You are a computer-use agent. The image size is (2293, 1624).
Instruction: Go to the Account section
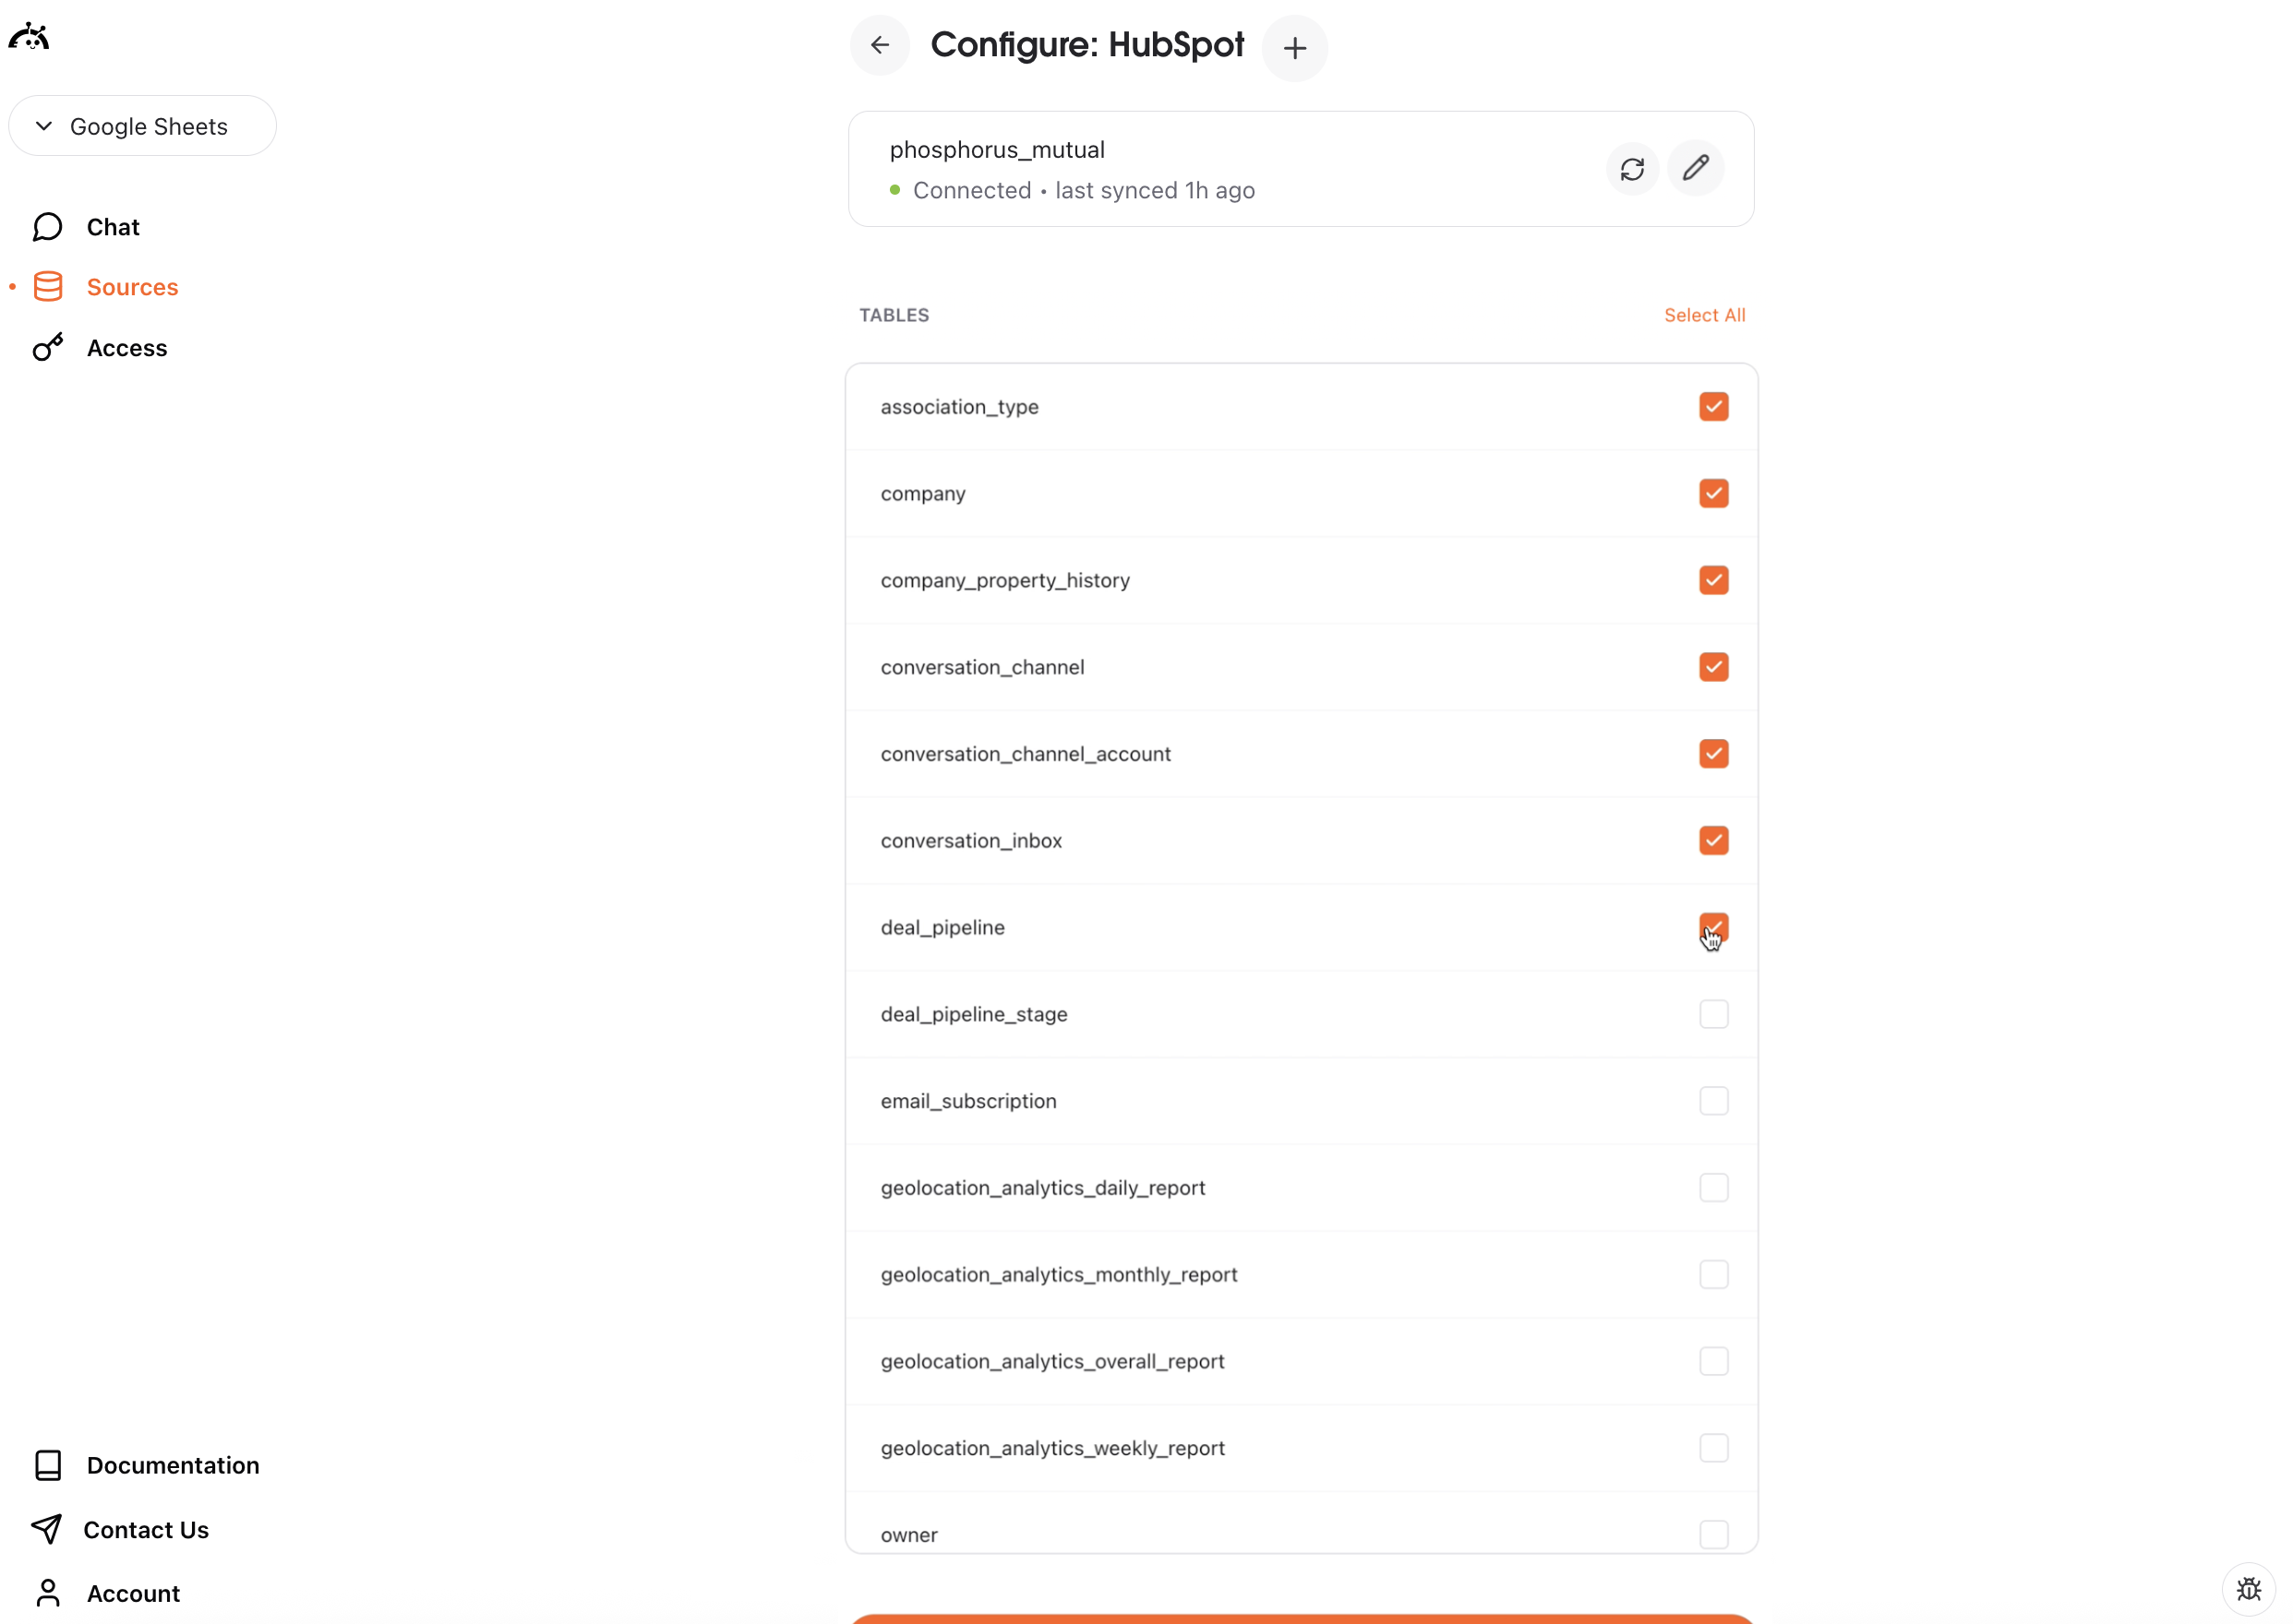point(133,1592)
